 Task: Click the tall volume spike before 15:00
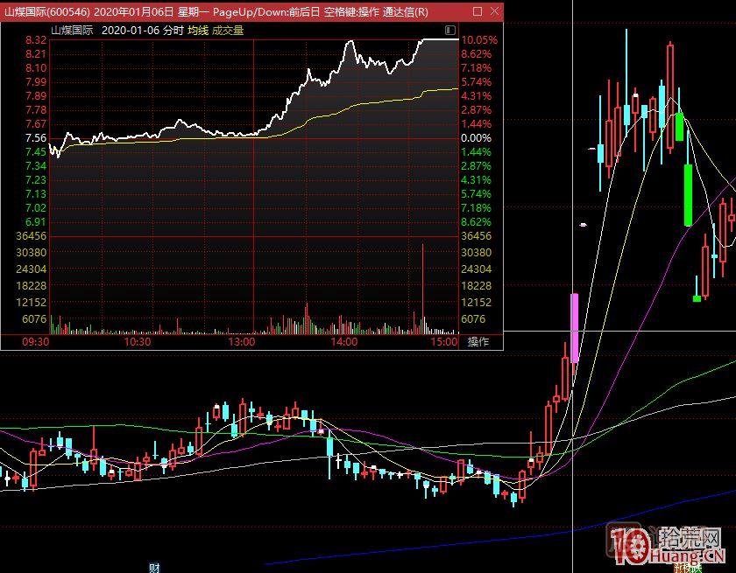point(422,289)
